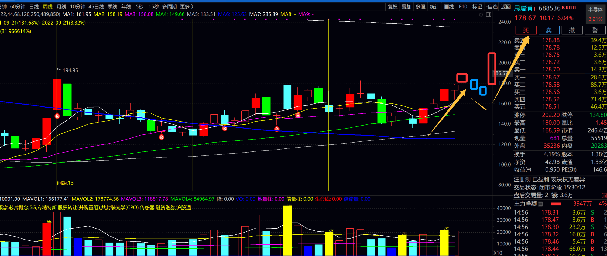Click the R marker below the 194.95 candle
The image size is (607, 256).
tap(57, 116)
